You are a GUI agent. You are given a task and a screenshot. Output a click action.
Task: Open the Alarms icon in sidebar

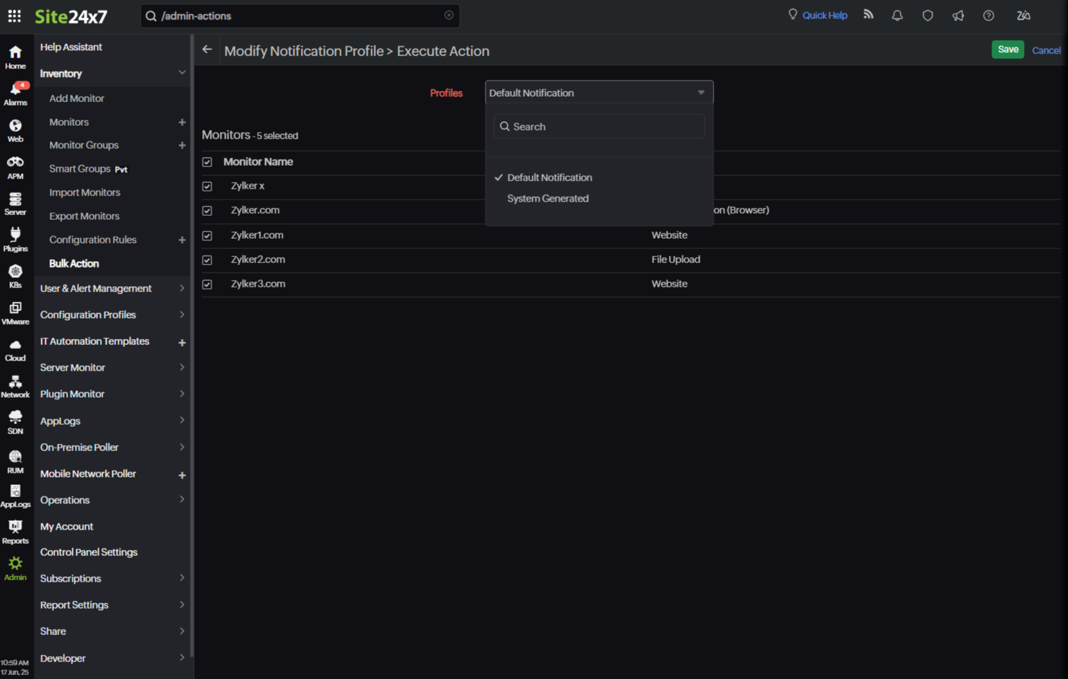15,94
